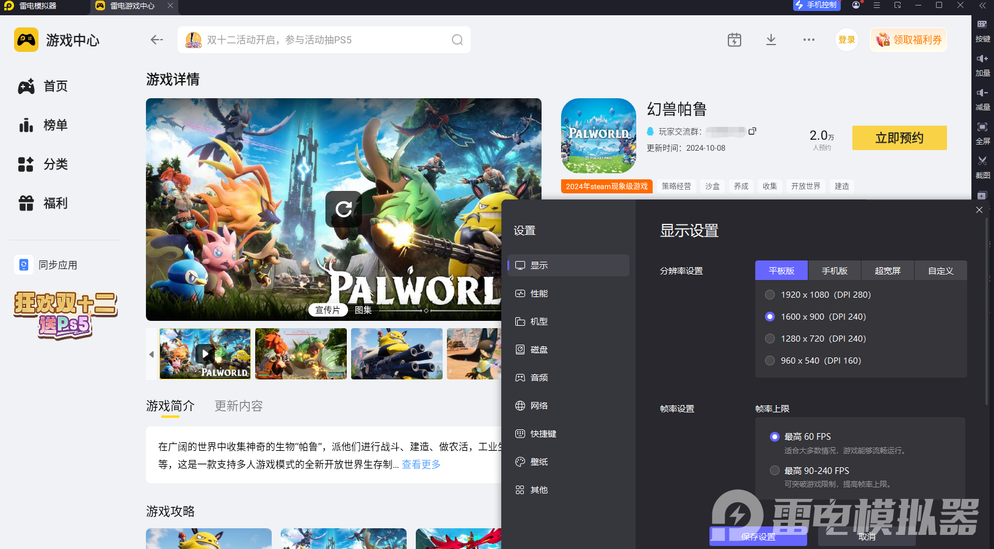The image size is (994, 549).
Task: Open the title bar hamburger menu icon
Action: coord(877,5)
